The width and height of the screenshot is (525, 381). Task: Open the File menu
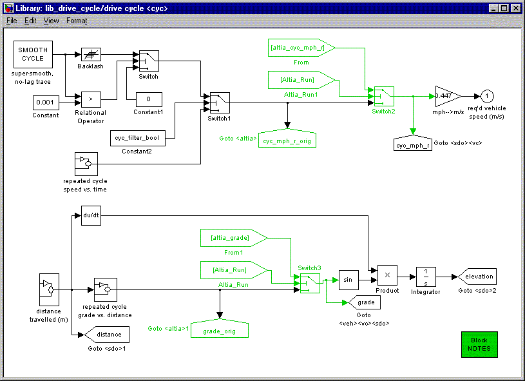pos(12,21)
